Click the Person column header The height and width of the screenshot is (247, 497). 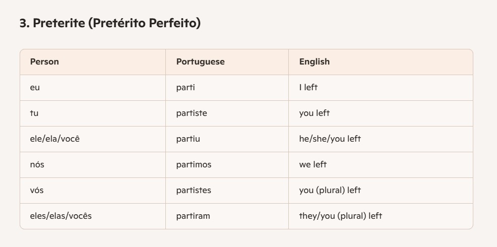point(44,61)
